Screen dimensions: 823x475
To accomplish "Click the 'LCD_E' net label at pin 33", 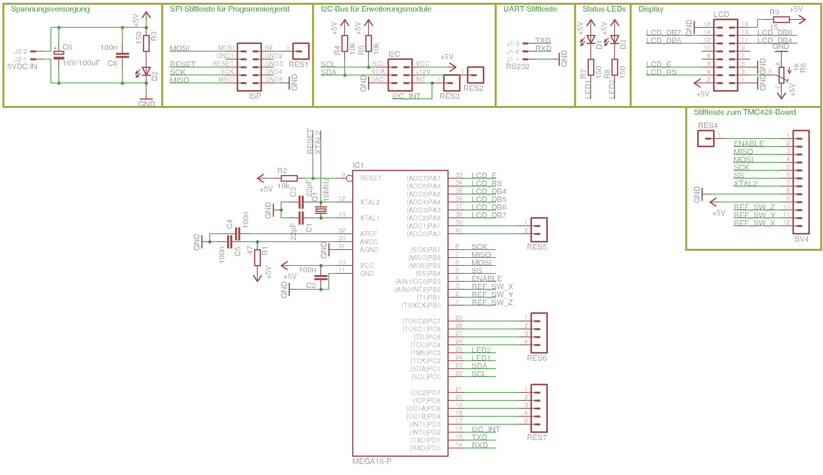I will tap(484, 175).
